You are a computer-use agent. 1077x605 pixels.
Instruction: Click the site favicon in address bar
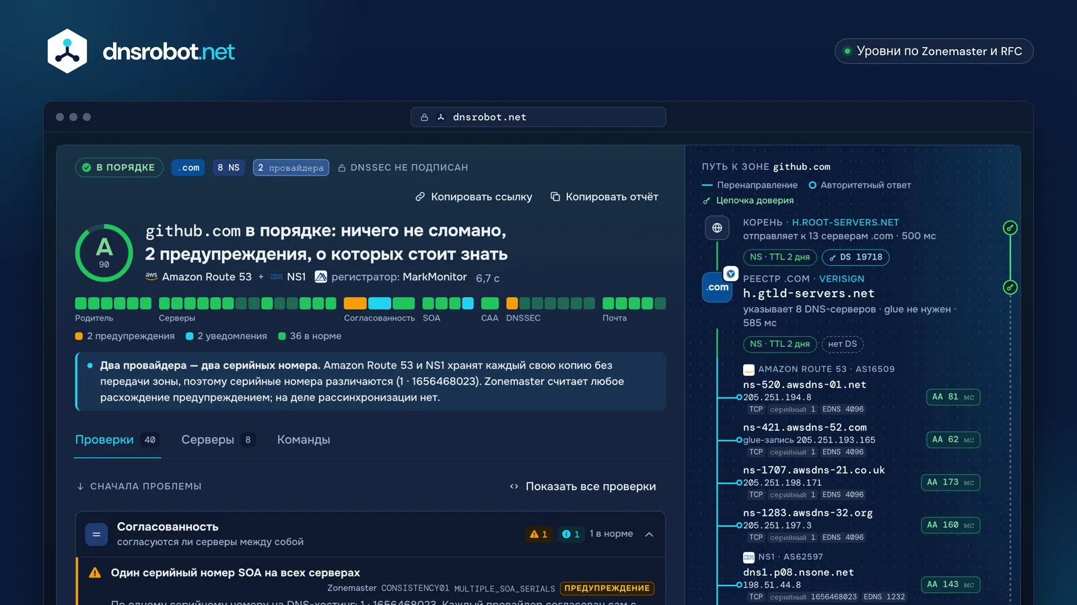[441, 117]
